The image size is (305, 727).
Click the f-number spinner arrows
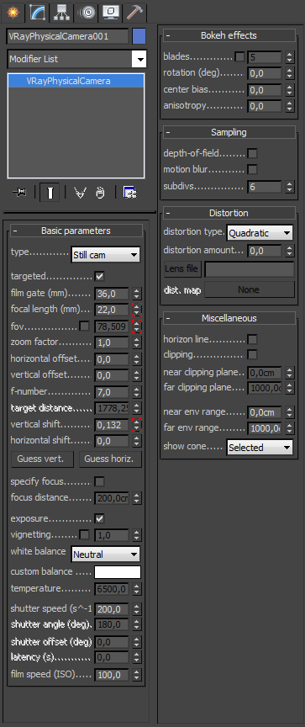click(136, 392)
